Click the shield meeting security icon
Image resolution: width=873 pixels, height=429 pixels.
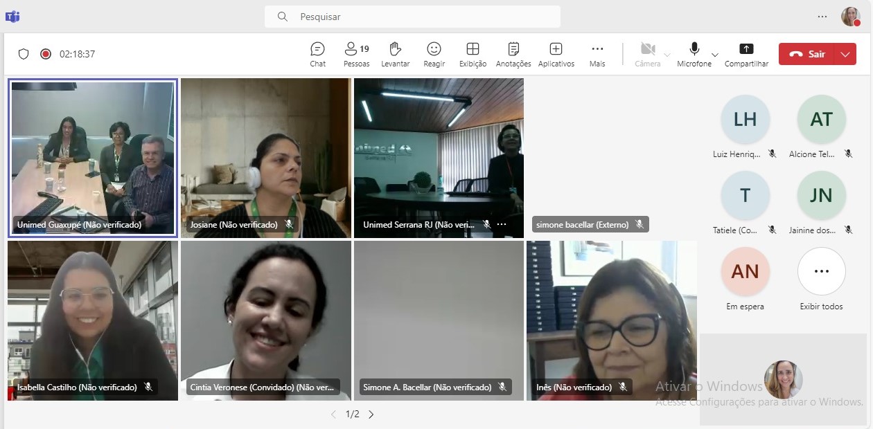(x=24, y=54)
